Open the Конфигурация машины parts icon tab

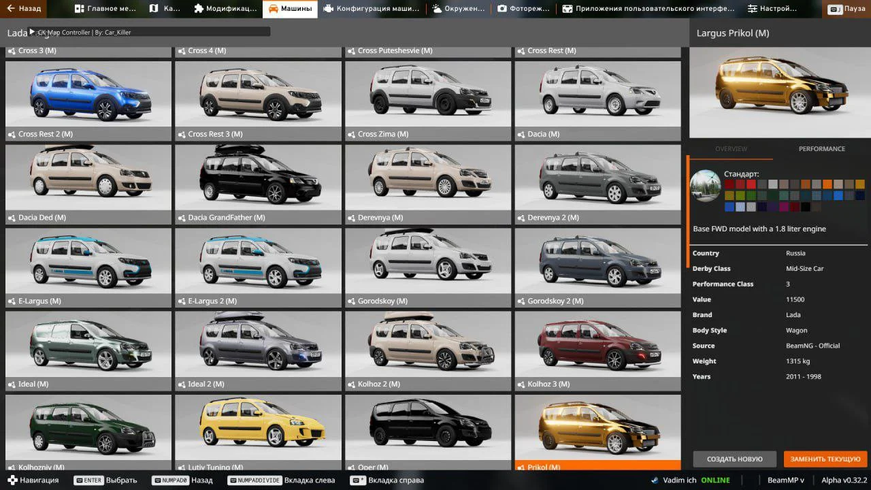click(x=372, y=9)
